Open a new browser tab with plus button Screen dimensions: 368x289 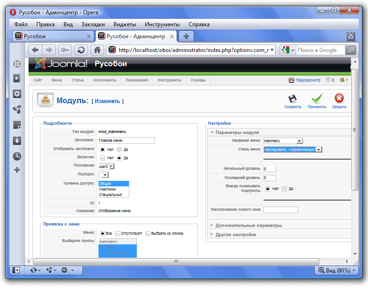[x=186, y=36]
